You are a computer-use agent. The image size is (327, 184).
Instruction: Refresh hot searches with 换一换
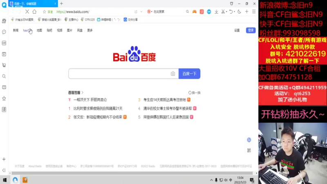pos(195,93)
